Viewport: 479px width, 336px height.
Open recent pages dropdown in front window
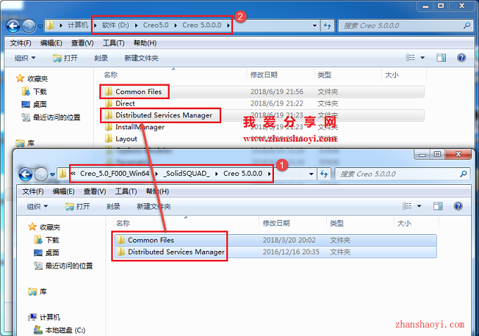pyautogui.click(x=52, y=175)
